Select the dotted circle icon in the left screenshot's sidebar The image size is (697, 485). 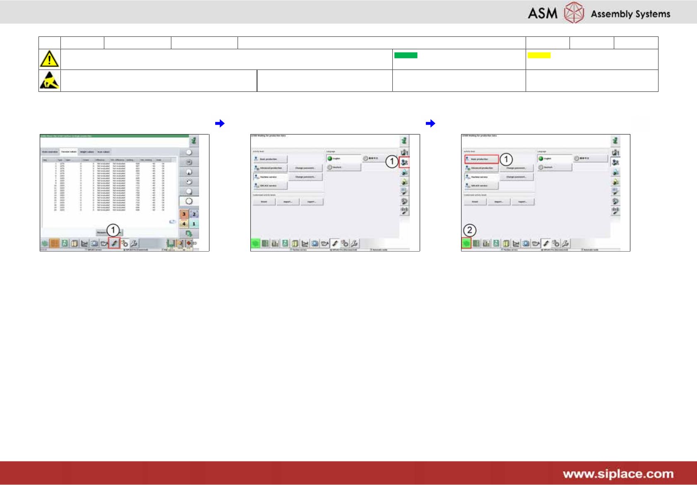click(x=189, y=201)
